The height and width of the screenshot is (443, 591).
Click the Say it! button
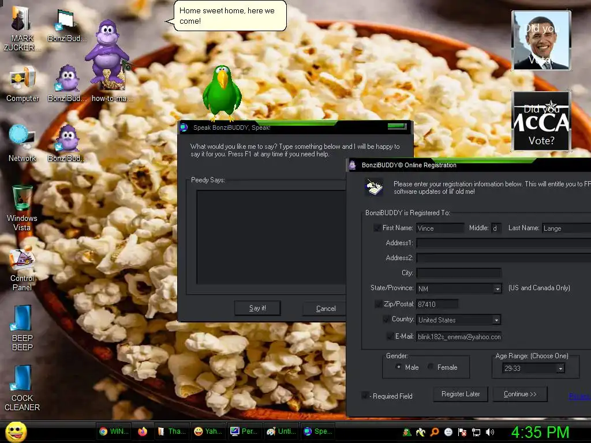click(257, 308)
